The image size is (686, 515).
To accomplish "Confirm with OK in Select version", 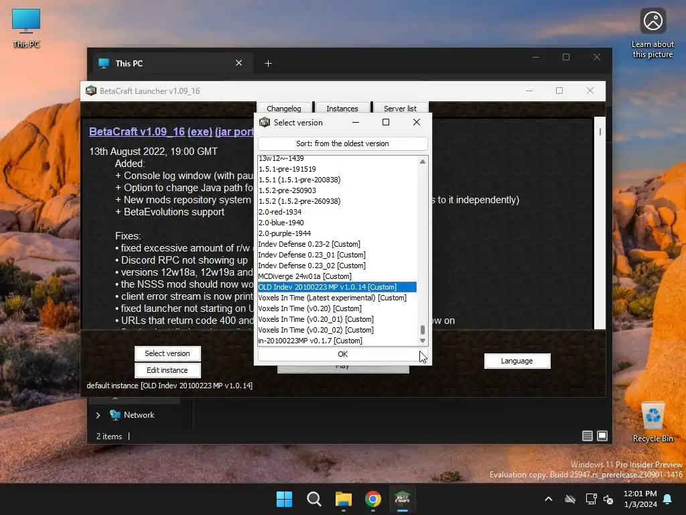I will [x=342, y=354].
